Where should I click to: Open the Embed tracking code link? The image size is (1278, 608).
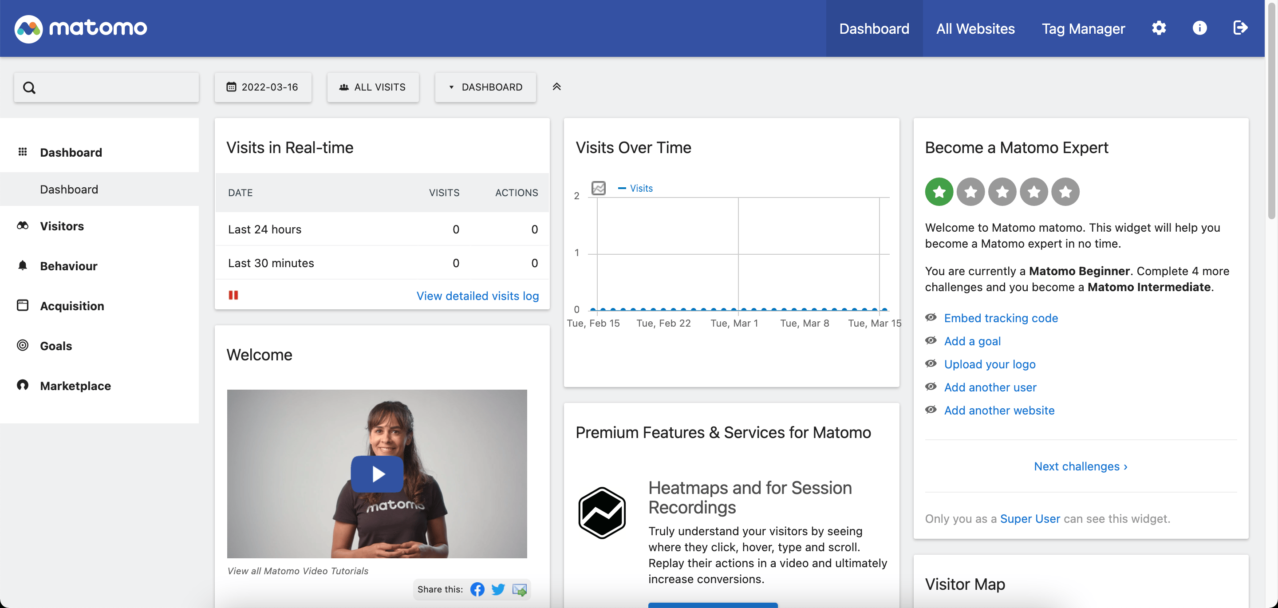[1001, 318]
